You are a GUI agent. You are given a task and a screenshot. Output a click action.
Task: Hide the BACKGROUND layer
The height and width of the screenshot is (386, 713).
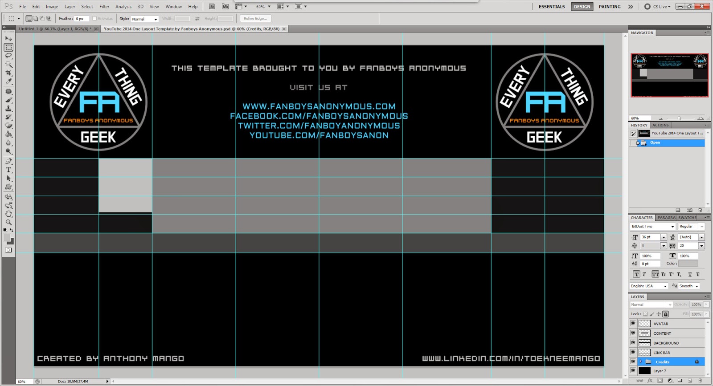click(x=633, y=343)
